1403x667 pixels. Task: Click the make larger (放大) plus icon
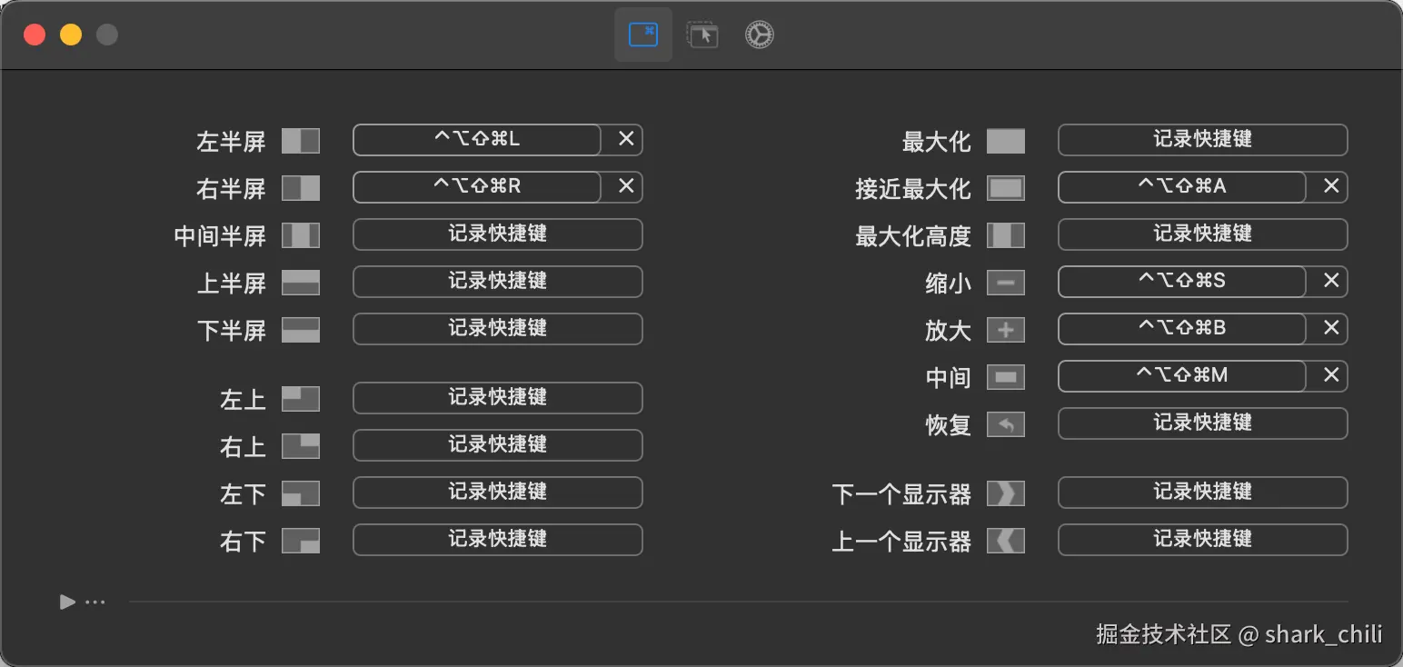1005,330
